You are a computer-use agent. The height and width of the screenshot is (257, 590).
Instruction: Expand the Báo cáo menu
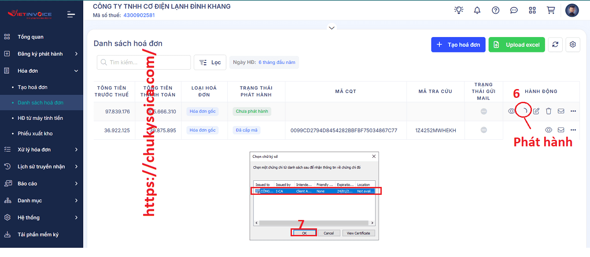tap(41, 183)
